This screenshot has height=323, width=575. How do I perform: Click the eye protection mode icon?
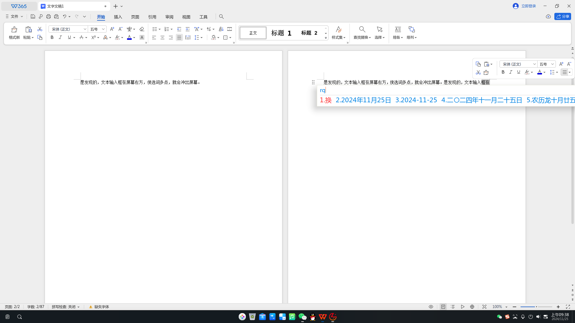[x=431, y=307]
